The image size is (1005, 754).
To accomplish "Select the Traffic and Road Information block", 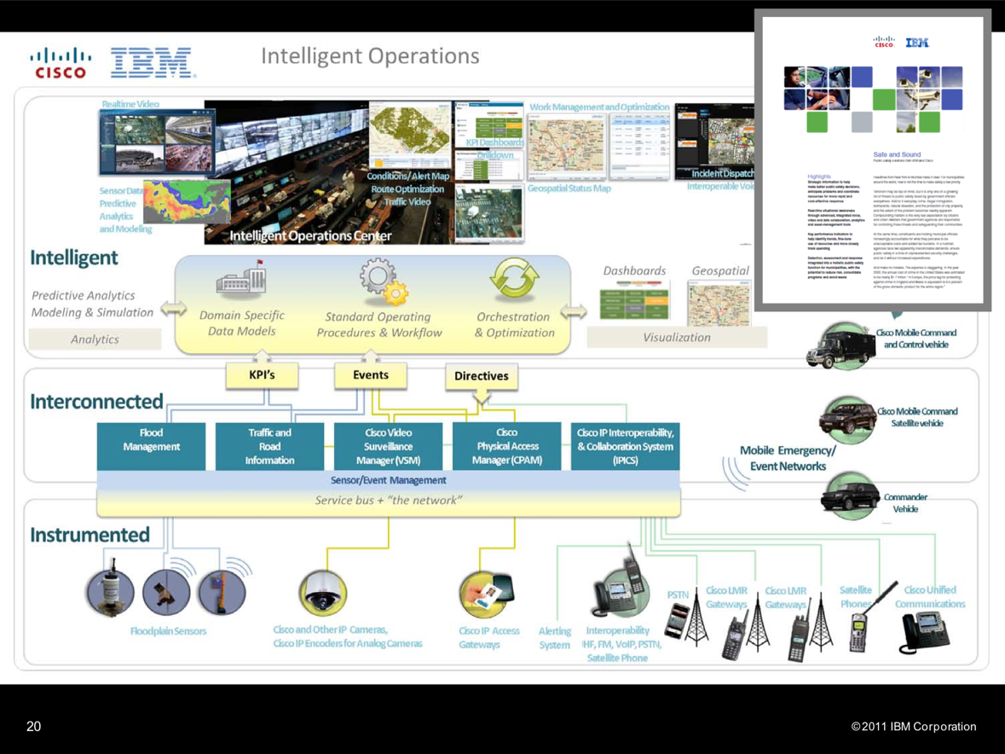I will [x=270, y=446].
